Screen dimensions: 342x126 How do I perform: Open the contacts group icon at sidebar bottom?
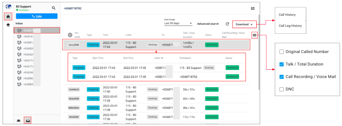coord(19,120)
